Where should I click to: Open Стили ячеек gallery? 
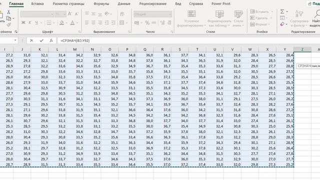pos(238,19)
